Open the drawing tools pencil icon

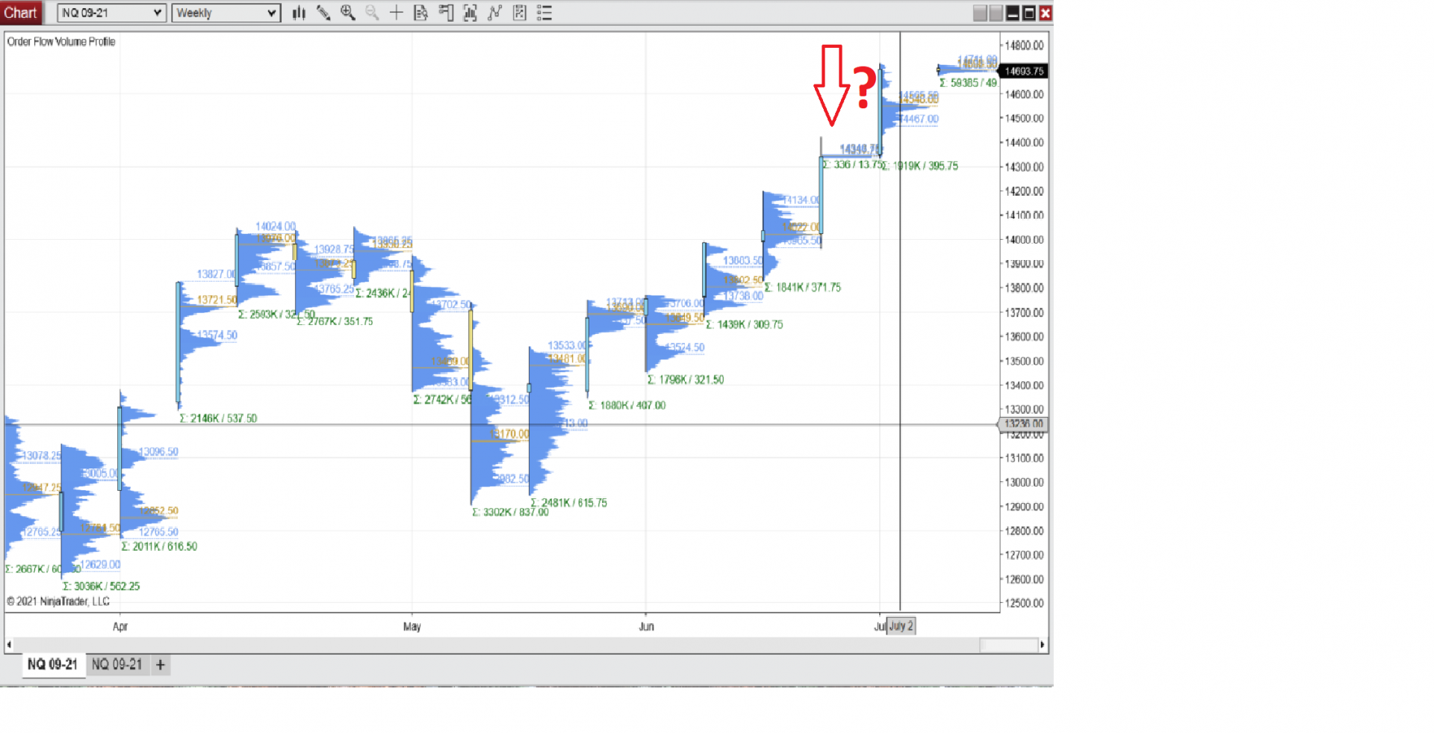click(x=323, y=13)
